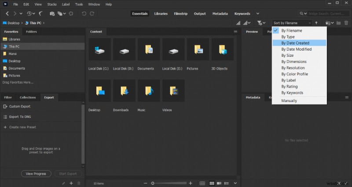This screenshot has width=352, height=187.
Task: Select By Filename checked sort option
Action: pyautogui.click(x=291, y=31)
